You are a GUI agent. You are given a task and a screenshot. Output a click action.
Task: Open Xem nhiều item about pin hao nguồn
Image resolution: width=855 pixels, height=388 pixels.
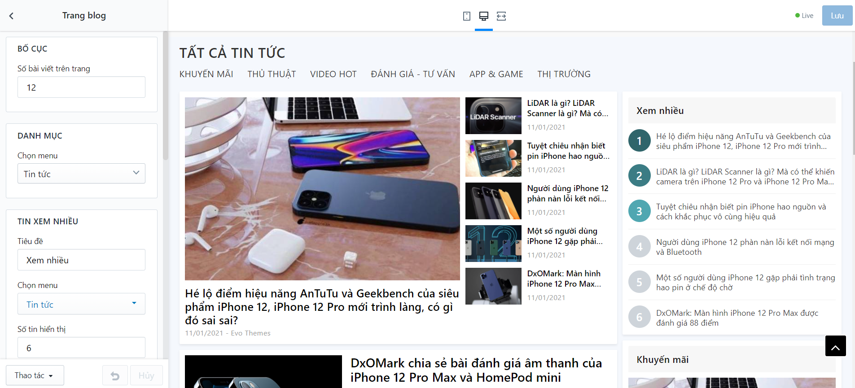point(741,211)
